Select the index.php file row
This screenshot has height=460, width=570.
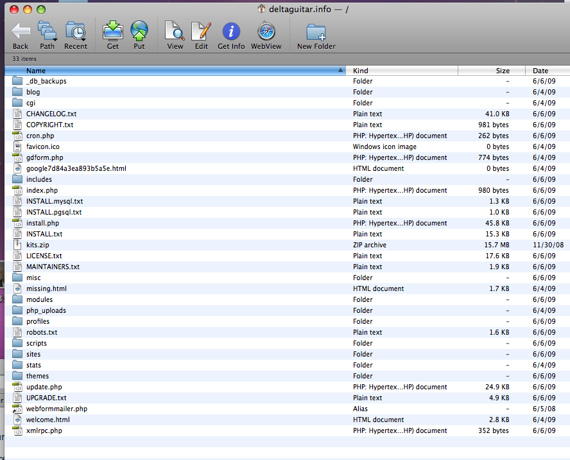pos(287,190)
